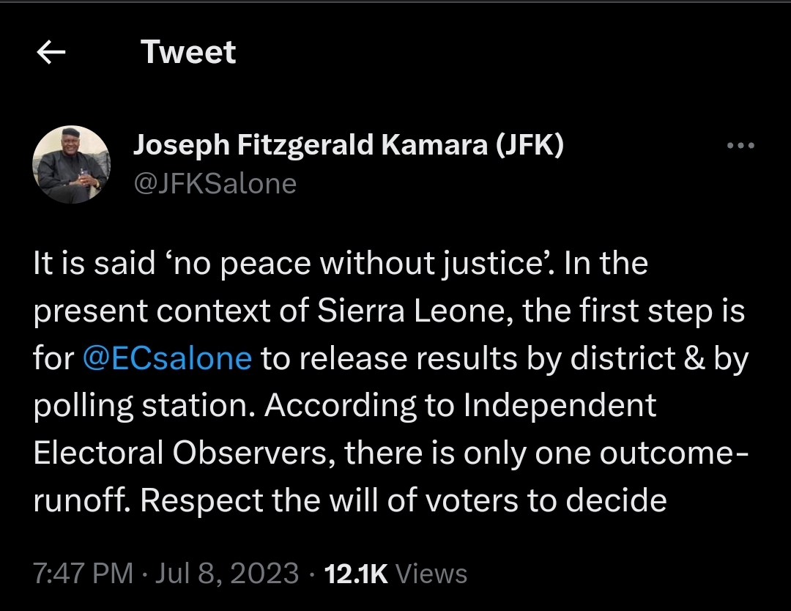Click the @JFKSalone handle
Image resolution: width=791 pixels, height=611 pixels.
pos(214,182)
